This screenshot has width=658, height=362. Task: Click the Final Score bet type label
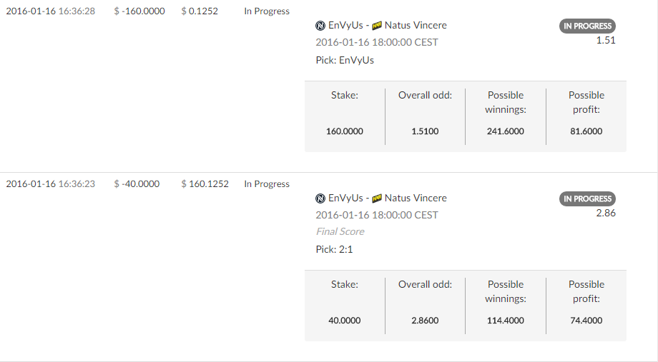[340, 231]
